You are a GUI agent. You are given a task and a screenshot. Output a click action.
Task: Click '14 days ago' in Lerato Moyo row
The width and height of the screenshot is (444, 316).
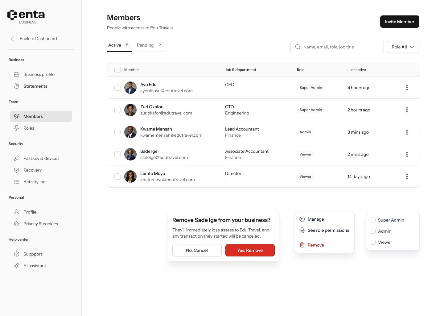(359, 177)
